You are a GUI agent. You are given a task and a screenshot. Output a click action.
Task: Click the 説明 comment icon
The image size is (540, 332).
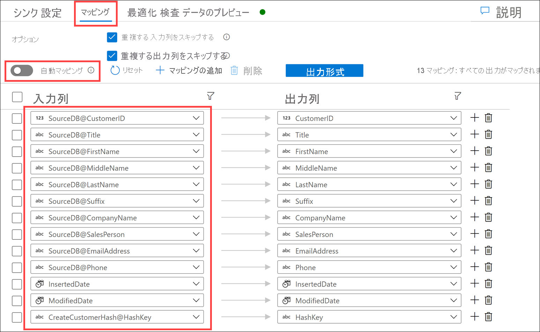[x=485, y=11]
